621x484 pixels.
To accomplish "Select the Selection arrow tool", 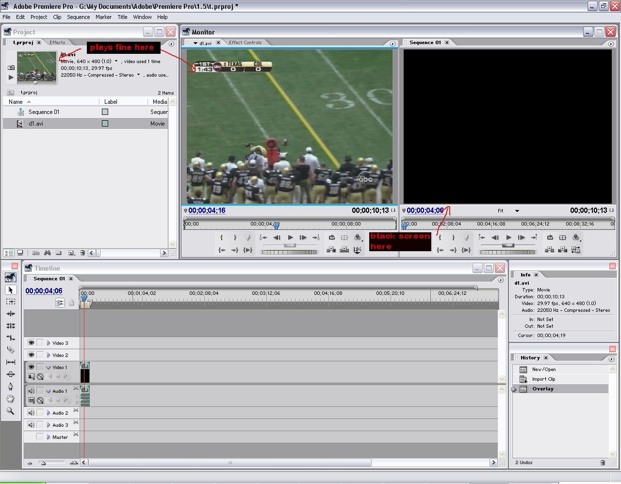I will (x=10, y=290).
